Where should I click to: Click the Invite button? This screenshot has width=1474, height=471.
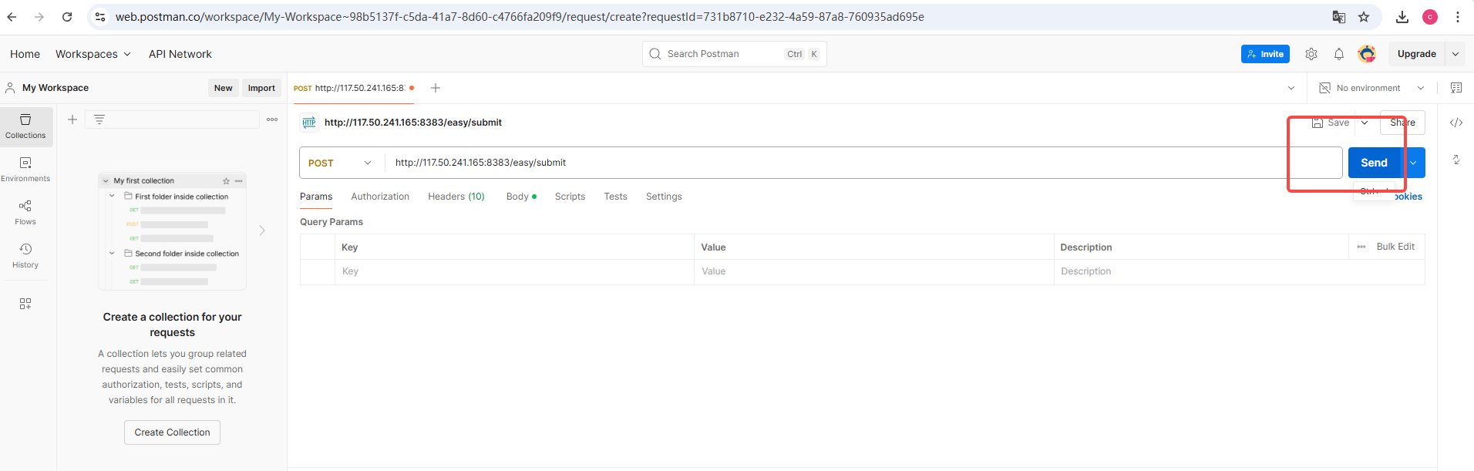tap(1265, 54)
